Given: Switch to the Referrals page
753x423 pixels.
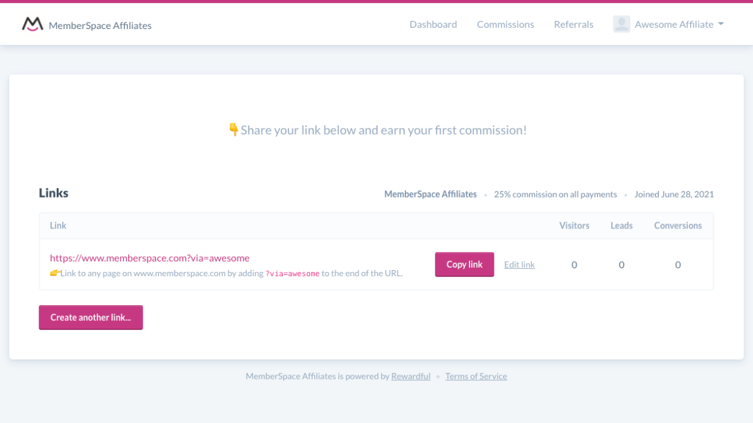Looking at the screenshot, I should (x=574, y=24).
